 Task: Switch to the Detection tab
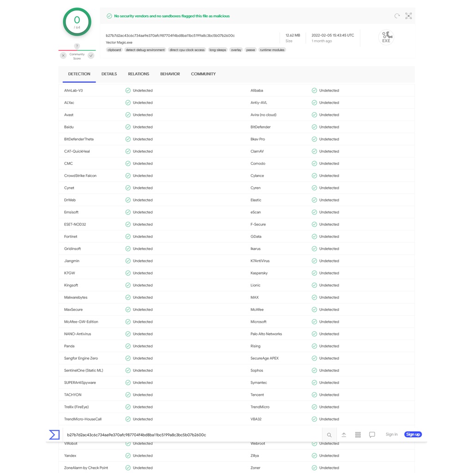tap(79, 74)
